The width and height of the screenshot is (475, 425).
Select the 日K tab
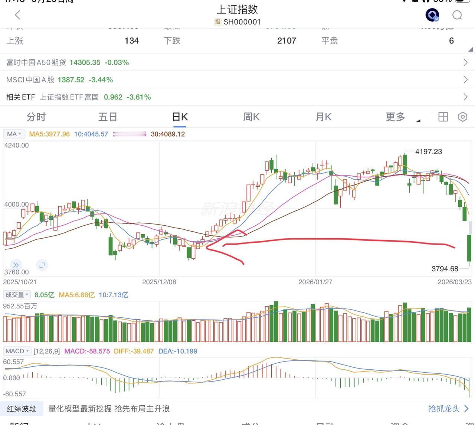click(x=180, y=117)
